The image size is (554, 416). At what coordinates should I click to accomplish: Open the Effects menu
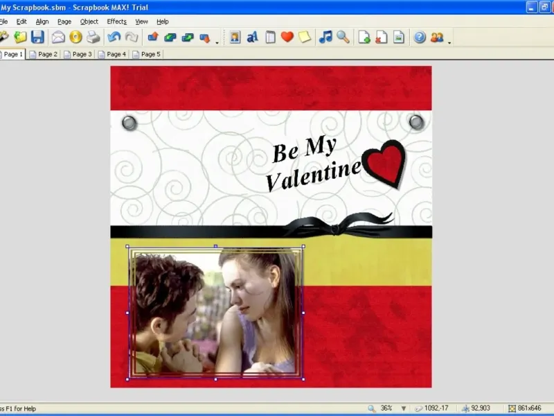point(116,21)
